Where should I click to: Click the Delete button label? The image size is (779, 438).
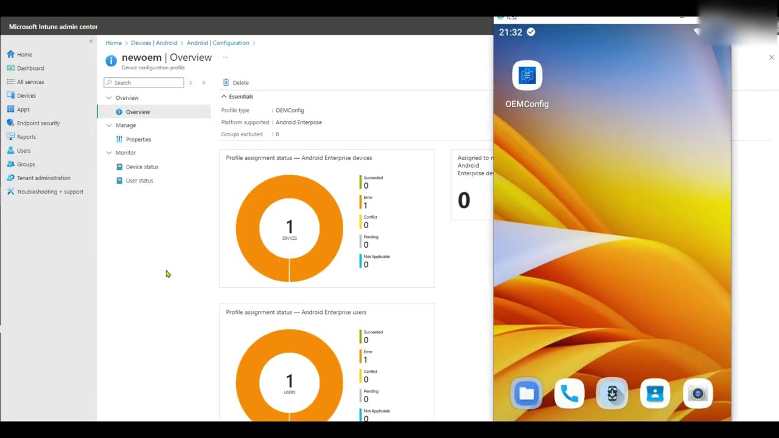pyautogui.click(x=240, y=83)
